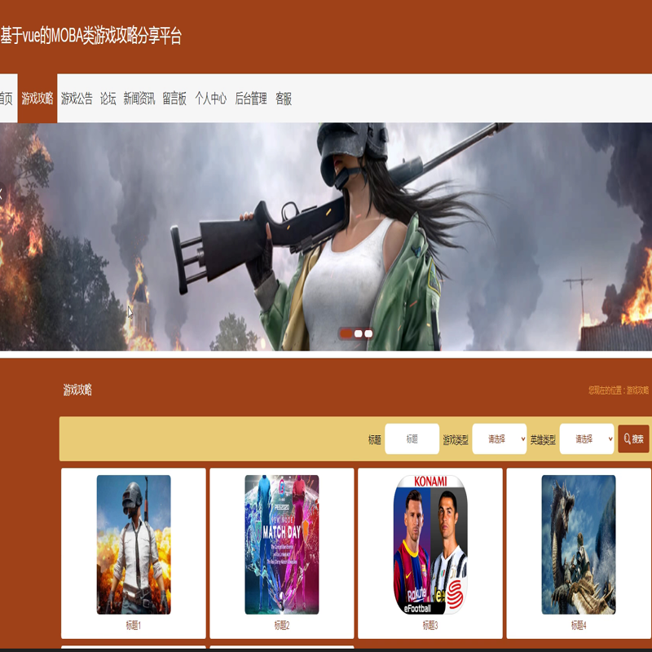The height and width of the screenshot is (652, 652).
Task: Open 新闻资讯 in the navigation bar
Action: [x=139, y=99]
